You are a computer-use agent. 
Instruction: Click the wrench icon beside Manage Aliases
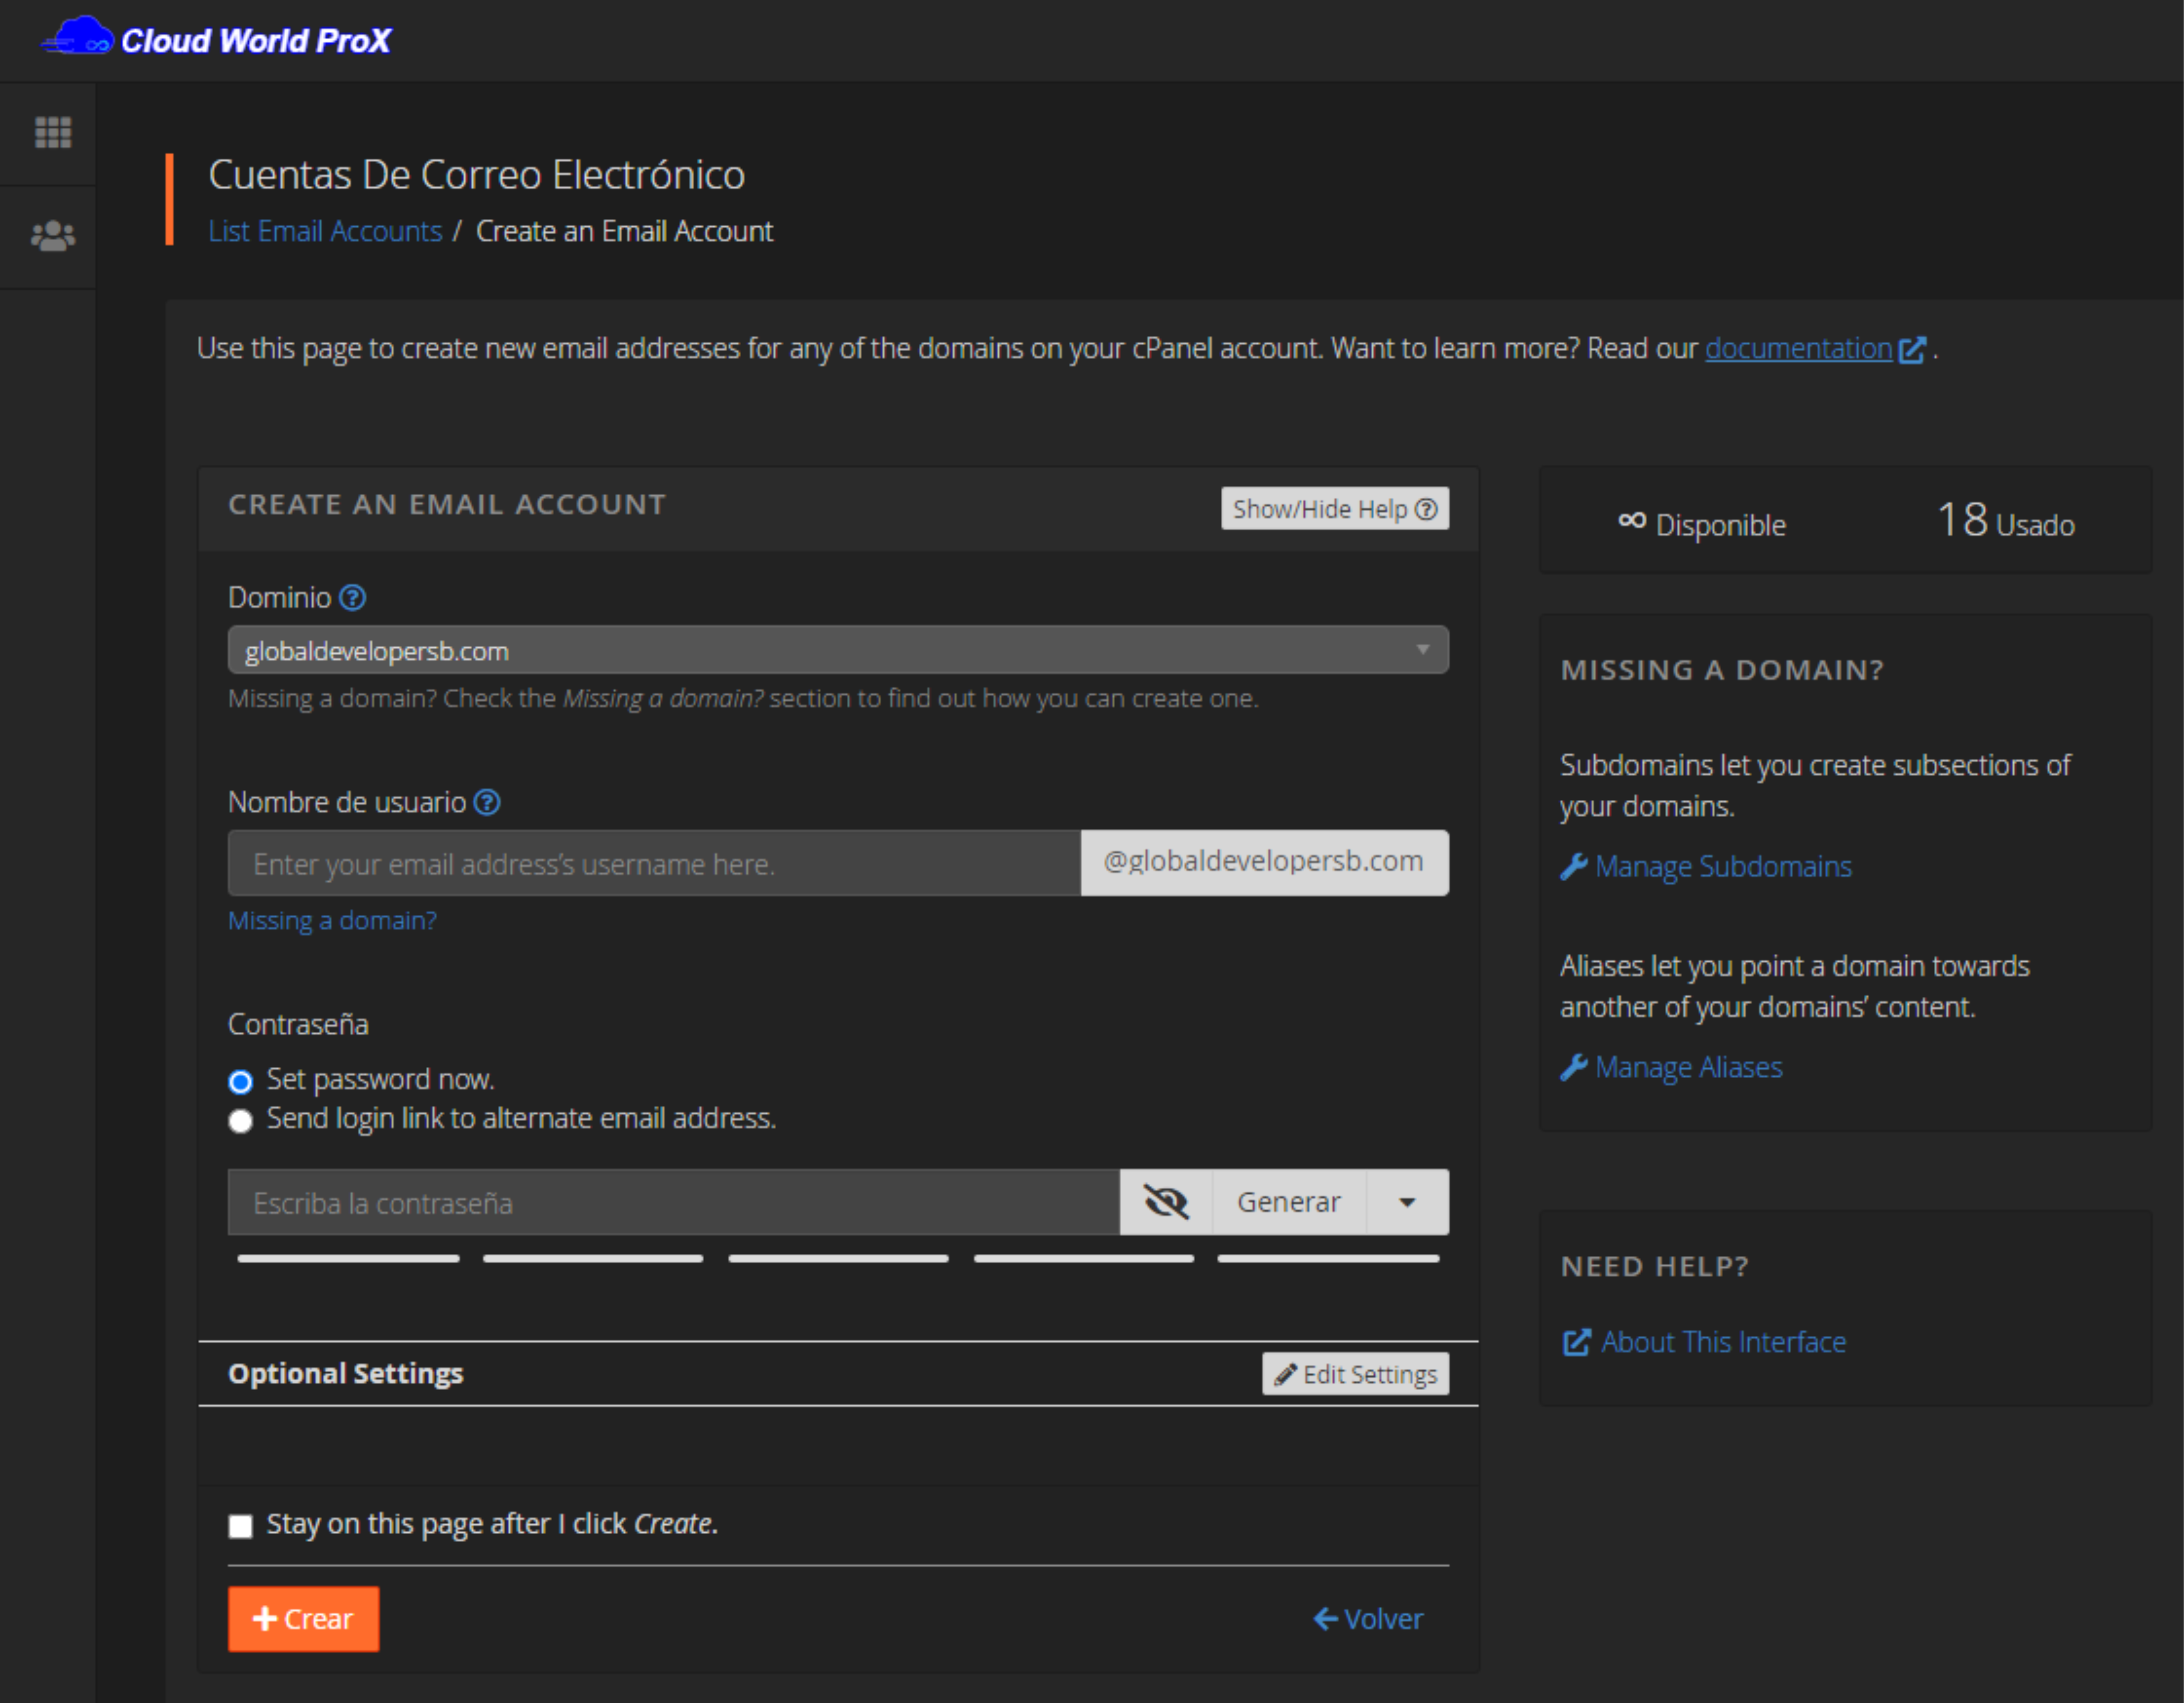[x=1574, y=1066]
